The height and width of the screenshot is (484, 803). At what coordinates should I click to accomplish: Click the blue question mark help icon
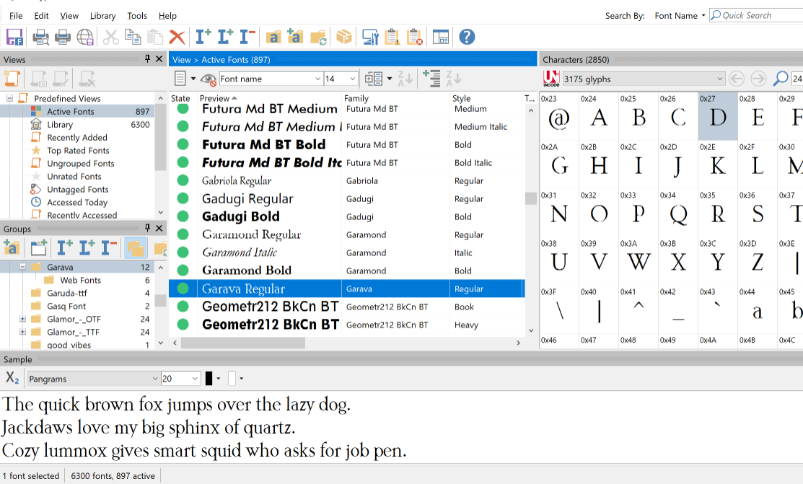point(467,37)
